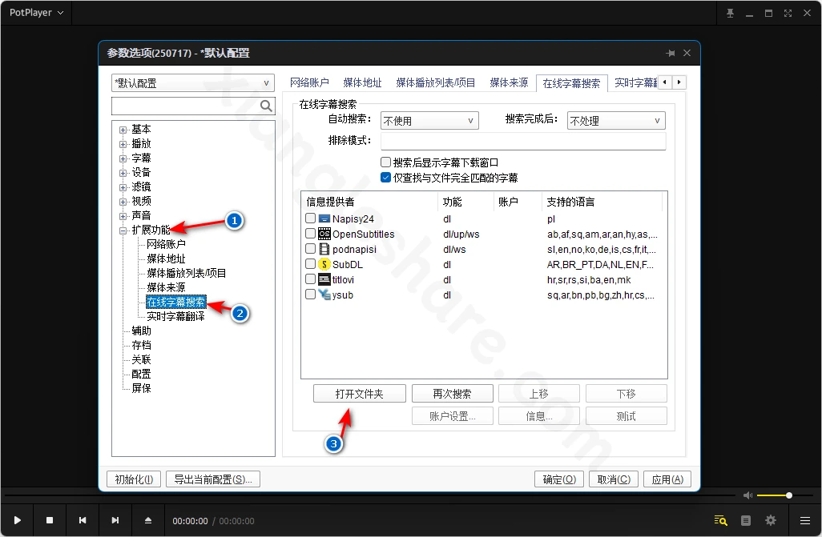The height and width of the screenshot is (537, 822).
Task: Click 导出当前配置(S)... button
Action: [213, 479]
